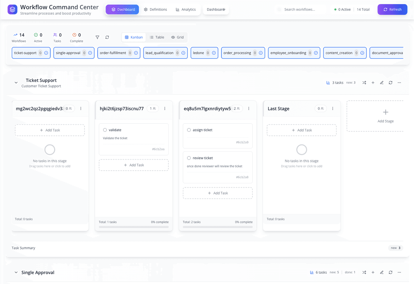Image resolution: width=414 pixels, height=284 pixels.
Task: Expand the Single Approval section
Action: tap(16, 272)
